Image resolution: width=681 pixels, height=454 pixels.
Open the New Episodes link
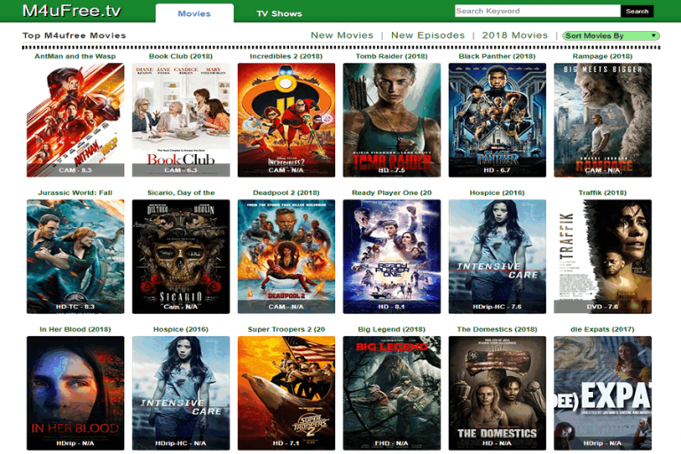click(427, 35)
